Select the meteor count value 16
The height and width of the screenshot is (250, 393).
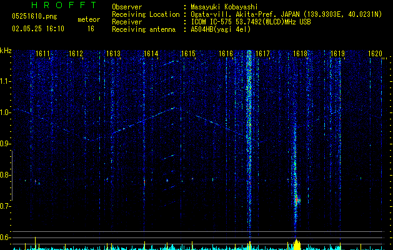(91, 29)
